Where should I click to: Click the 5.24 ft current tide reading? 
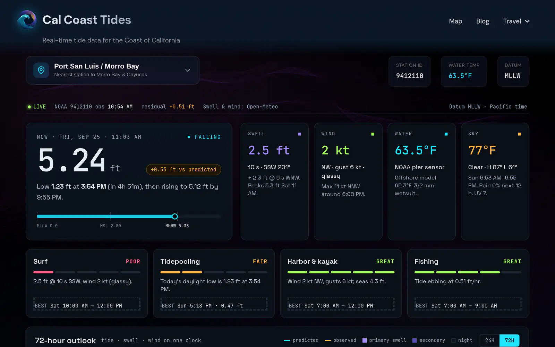[79, 160]
